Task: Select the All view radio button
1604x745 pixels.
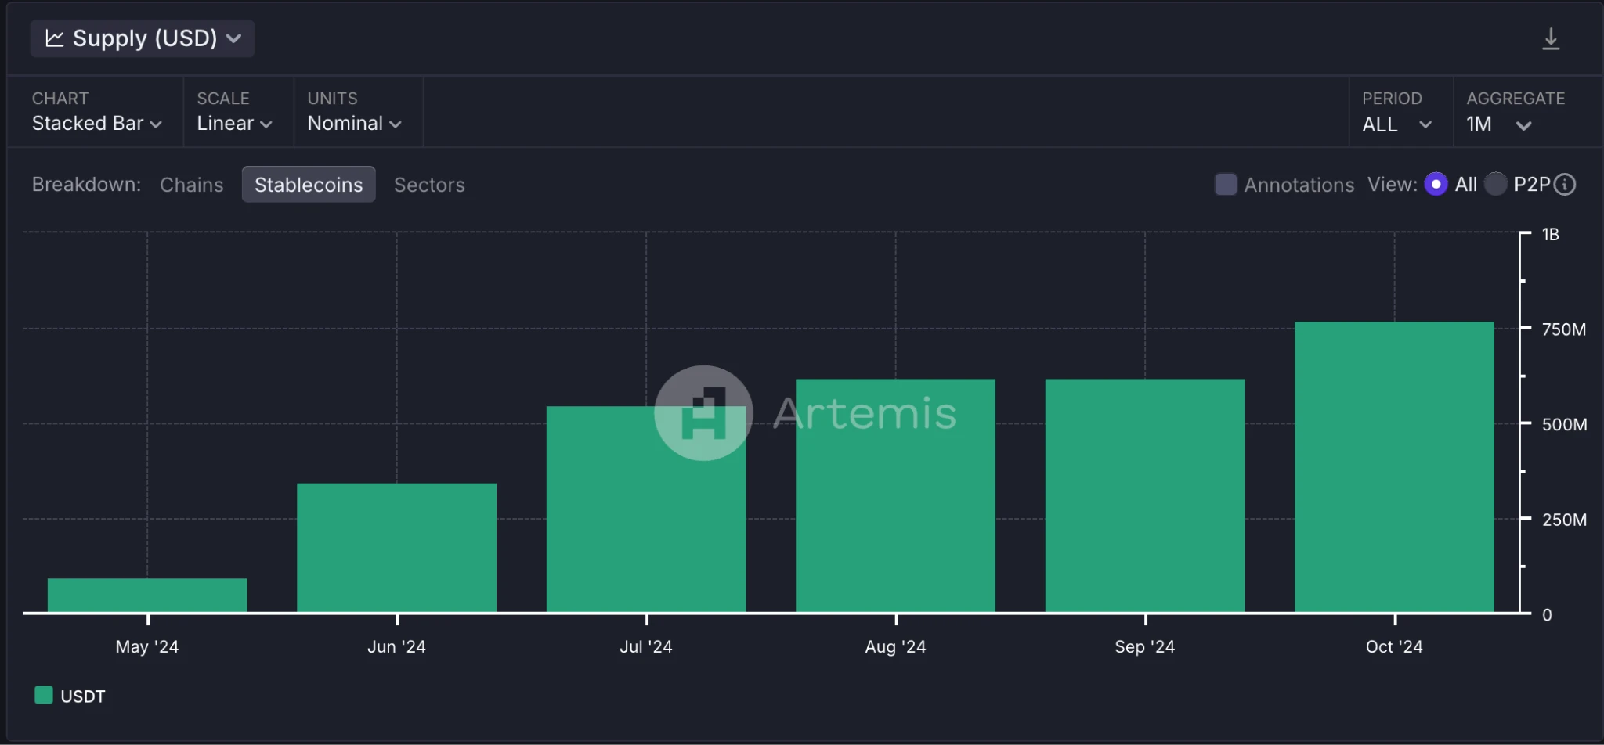Action: click(1436, 184)
